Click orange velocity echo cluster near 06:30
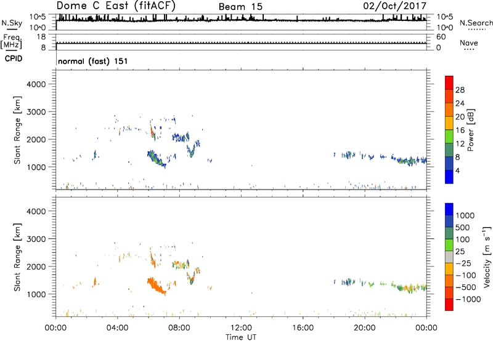The height and width of the screenshot is (341, 493). click(156, 286)
